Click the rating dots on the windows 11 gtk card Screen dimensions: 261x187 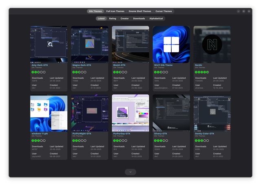[38, 141]
